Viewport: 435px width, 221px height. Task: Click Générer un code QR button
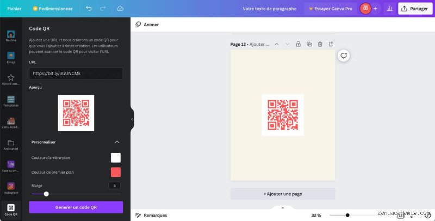pos(76,207)
